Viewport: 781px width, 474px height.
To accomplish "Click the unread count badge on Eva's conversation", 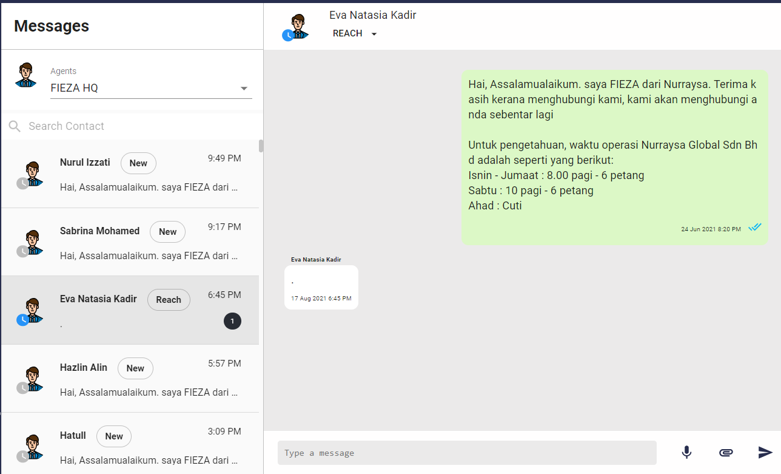I will (x=232, y=321).
